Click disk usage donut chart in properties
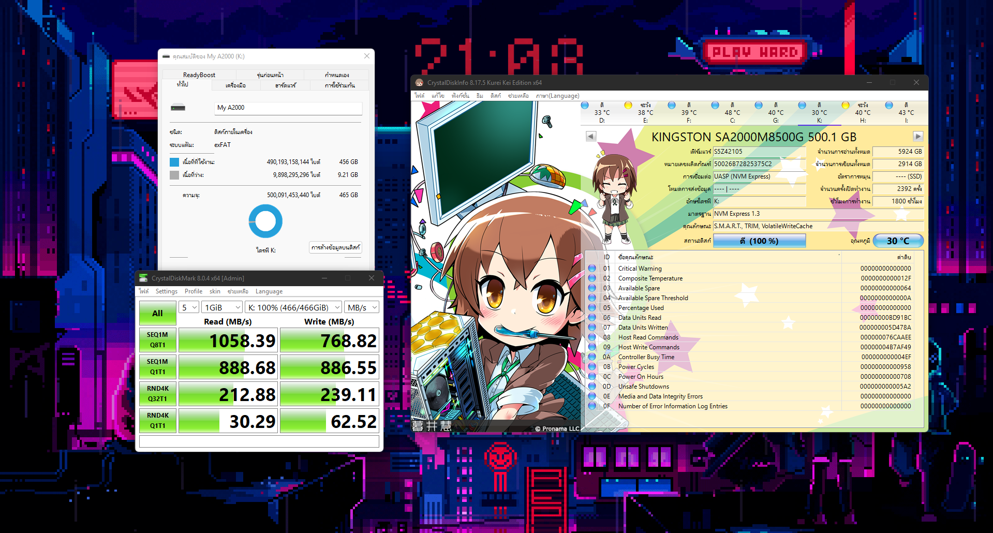The image size is (993, 533). [265, 221]
